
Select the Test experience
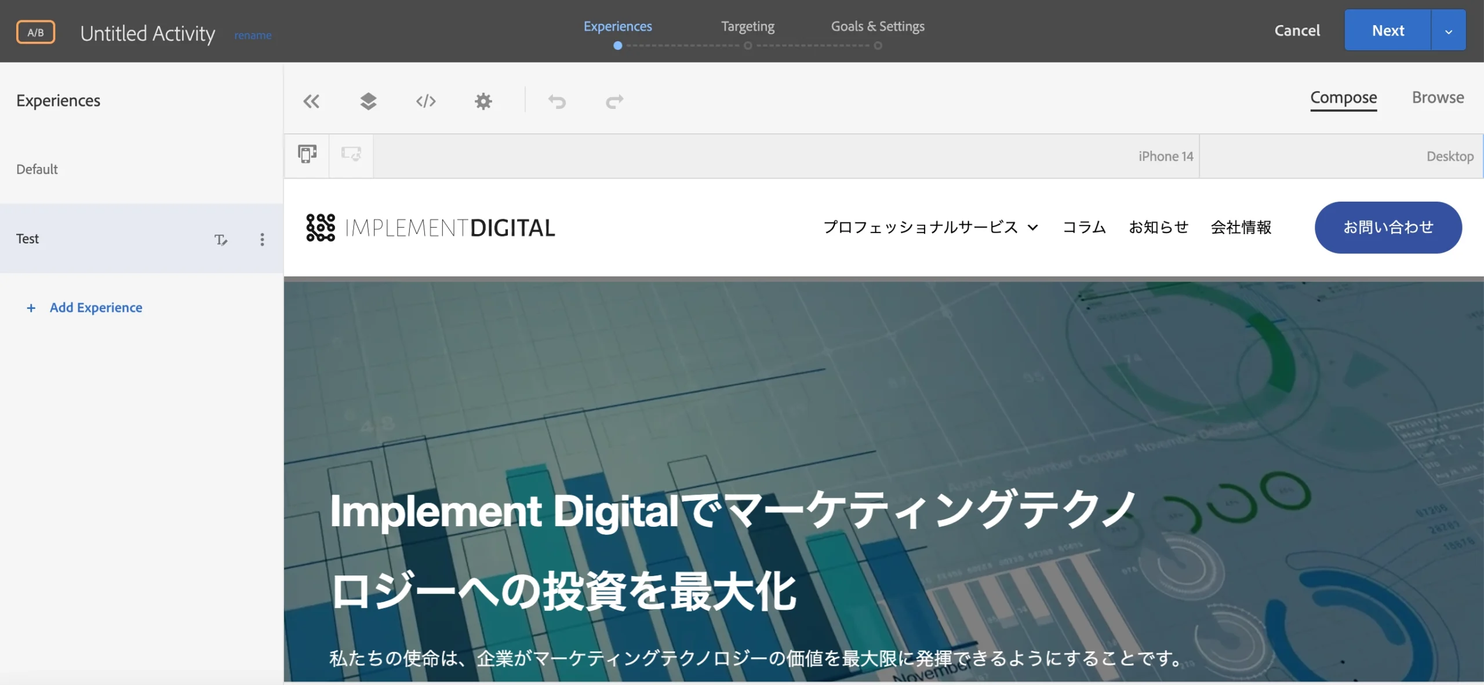tap(141, 239)
